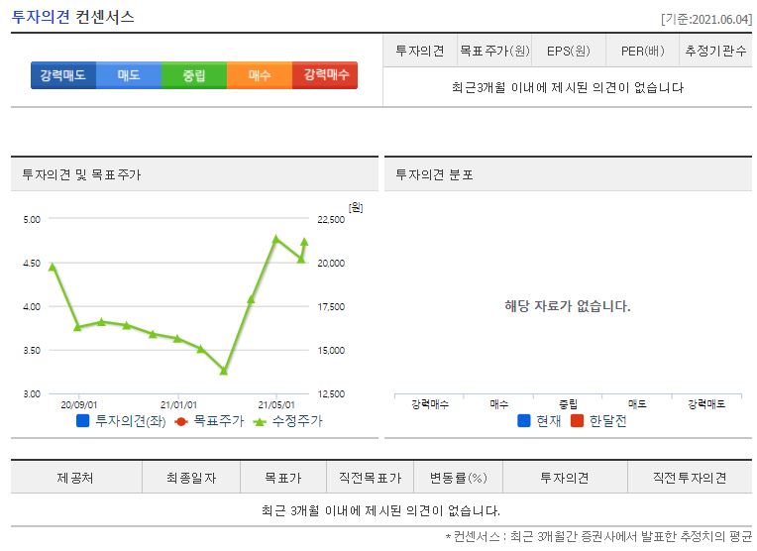This screenshot has width=757, height=551.
Task: Click the 투자의견 컨센서스 heading
Action: pos(73,17)
